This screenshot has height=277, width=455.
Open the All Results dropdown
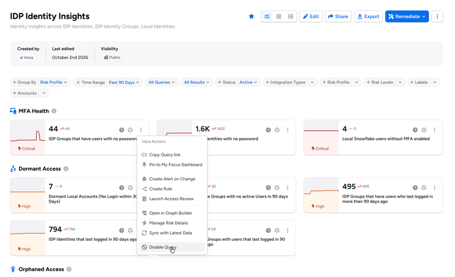tap(196, 82)
